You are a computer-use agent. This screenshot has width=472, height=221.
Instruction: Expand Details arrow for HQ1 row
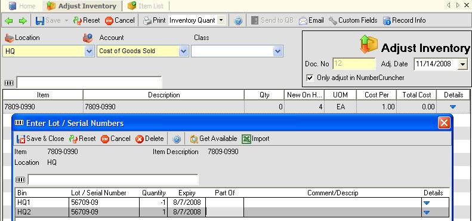[426, 202]
